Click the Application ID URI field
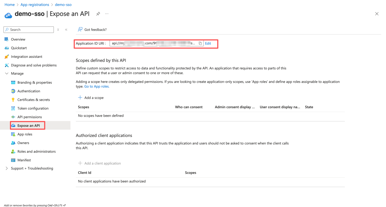This screenshot has height=207, width=386. (157, 43)
